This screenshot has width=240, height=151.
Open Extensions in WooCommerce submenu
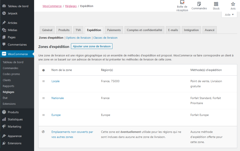[9, 104]
